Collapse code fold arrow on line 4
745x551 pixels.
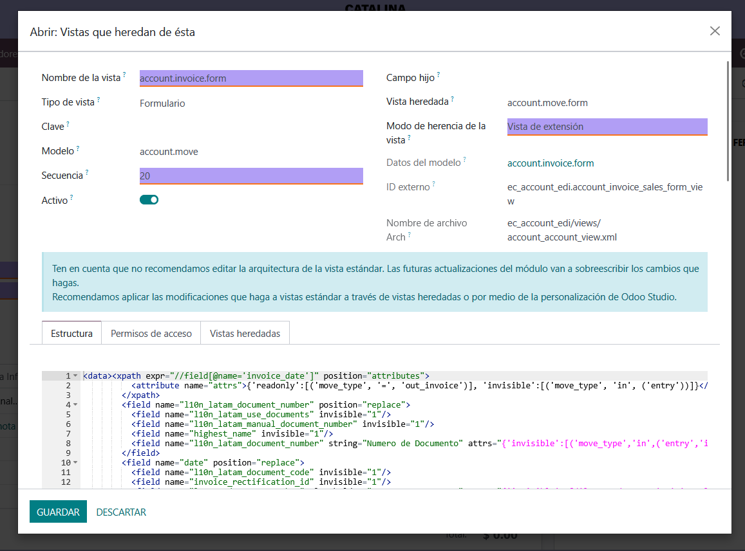tap(75, 405)
